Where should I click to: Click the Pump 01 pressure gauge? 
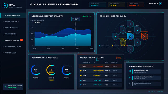(36, 70)
